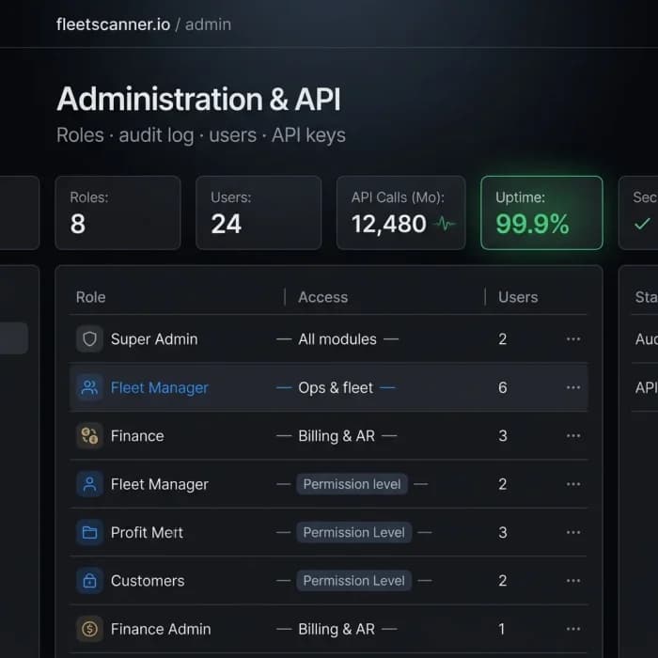Select the Finance Admin role name

(161, 629)
